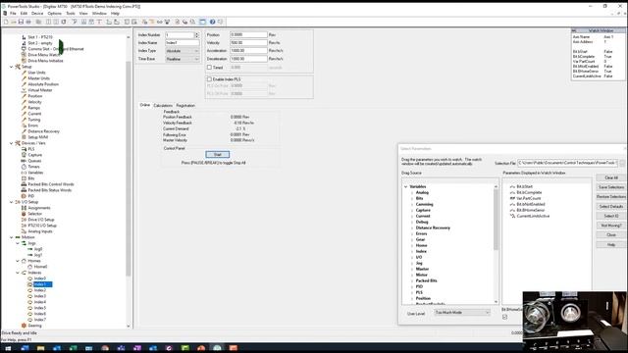Select Var.PartCount in watch parameters list
This screenshot has width=628, height=353.
(x=528, y=198)
